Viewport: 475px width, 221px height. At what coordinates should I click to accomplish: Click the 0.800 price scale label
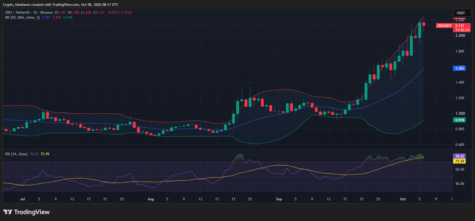click(460, 129)
